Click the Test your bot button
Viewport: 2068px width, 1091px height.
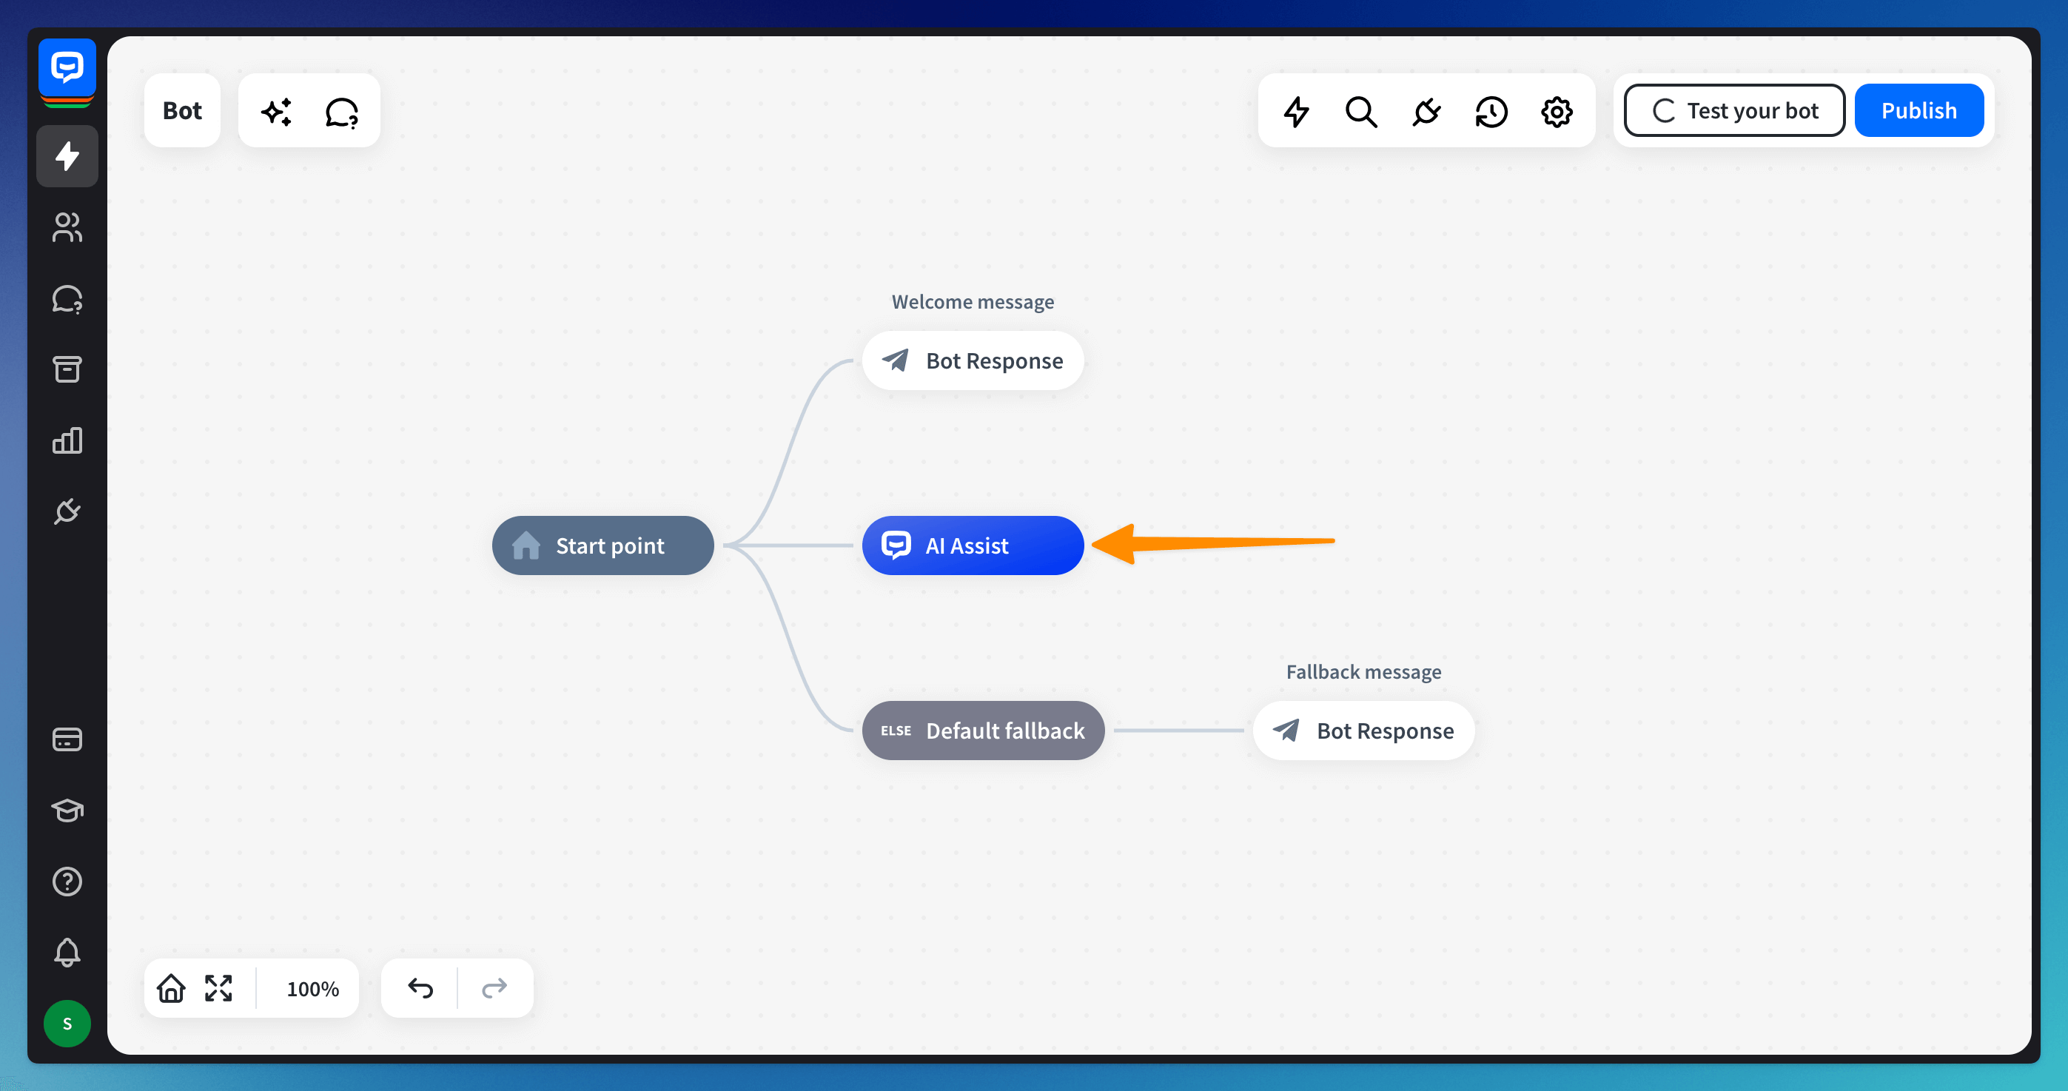pyautogui.click(x=1734, y=111)
